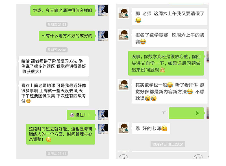Click the "星期五 22:18" timestamp label

tap(57, 50)
